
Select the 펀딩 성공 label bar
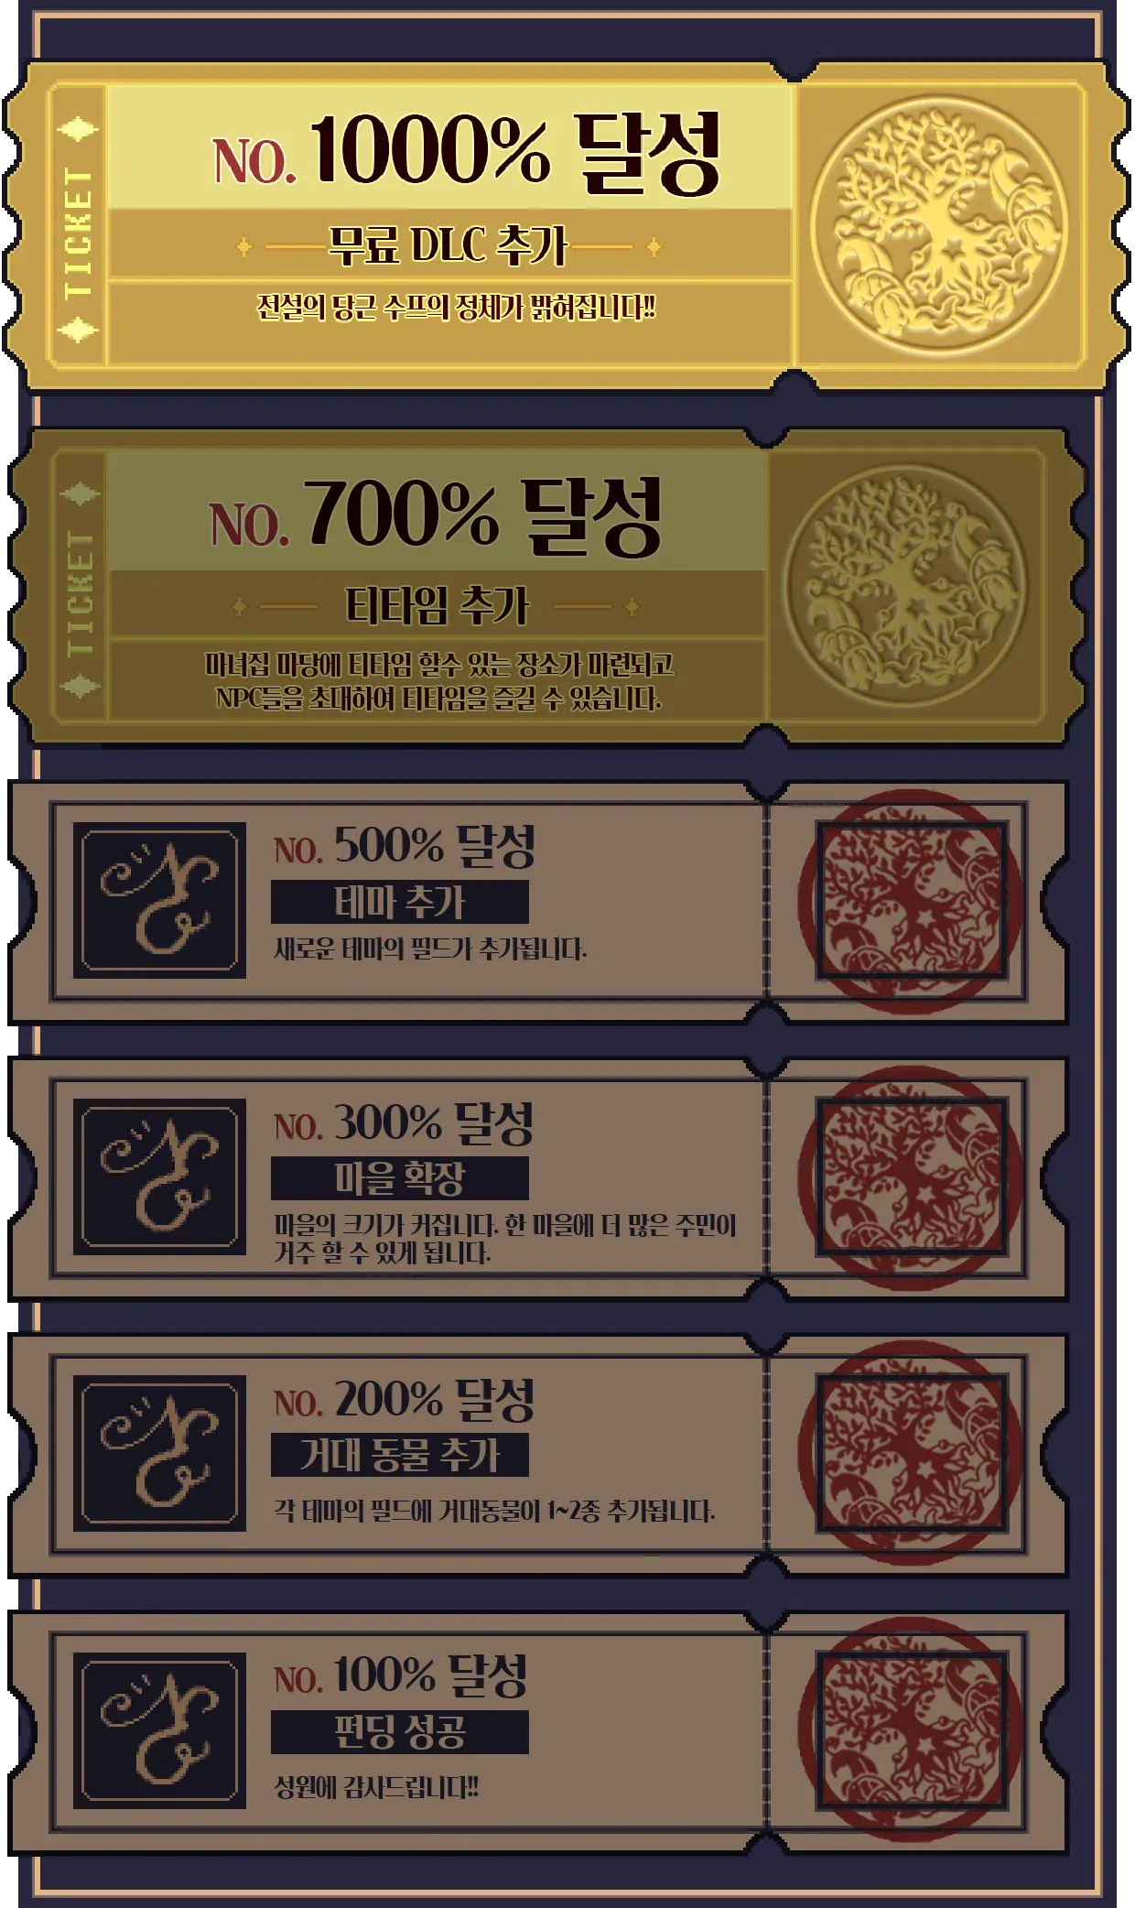[x=400, y=1732]
